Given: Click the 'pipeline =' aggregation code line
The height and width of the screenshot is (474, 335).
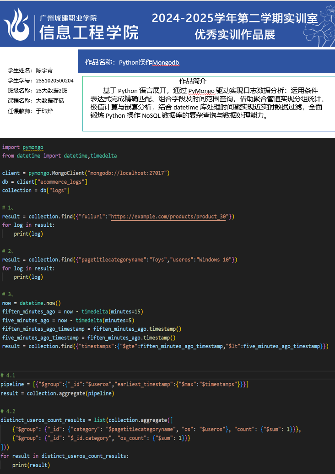Looking at the screenshot, I should [x=124, y=384].
